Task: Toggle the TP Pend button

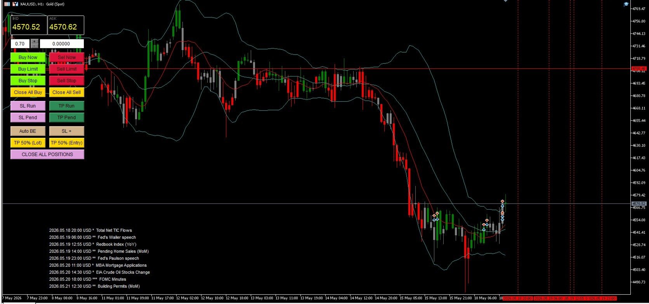Action: [67, 117]
